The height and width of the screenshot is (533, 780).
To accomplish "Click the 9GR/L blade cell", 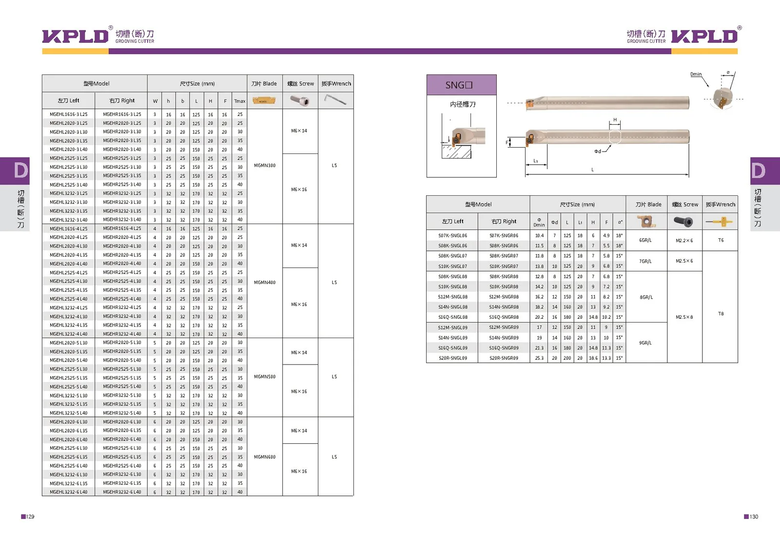I will (645, 343).
